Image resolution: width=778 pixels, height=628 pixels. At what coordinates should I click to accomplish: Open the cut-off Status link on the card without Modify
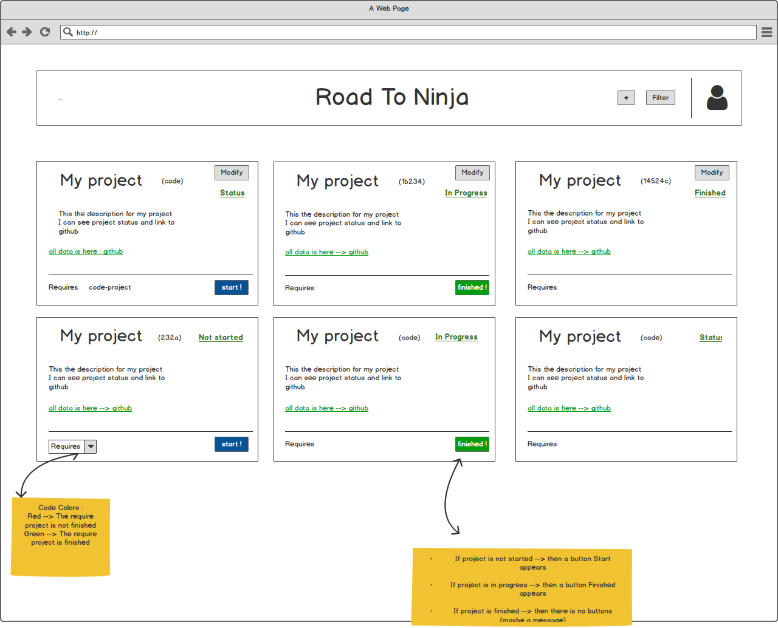(x=711, y=338)
